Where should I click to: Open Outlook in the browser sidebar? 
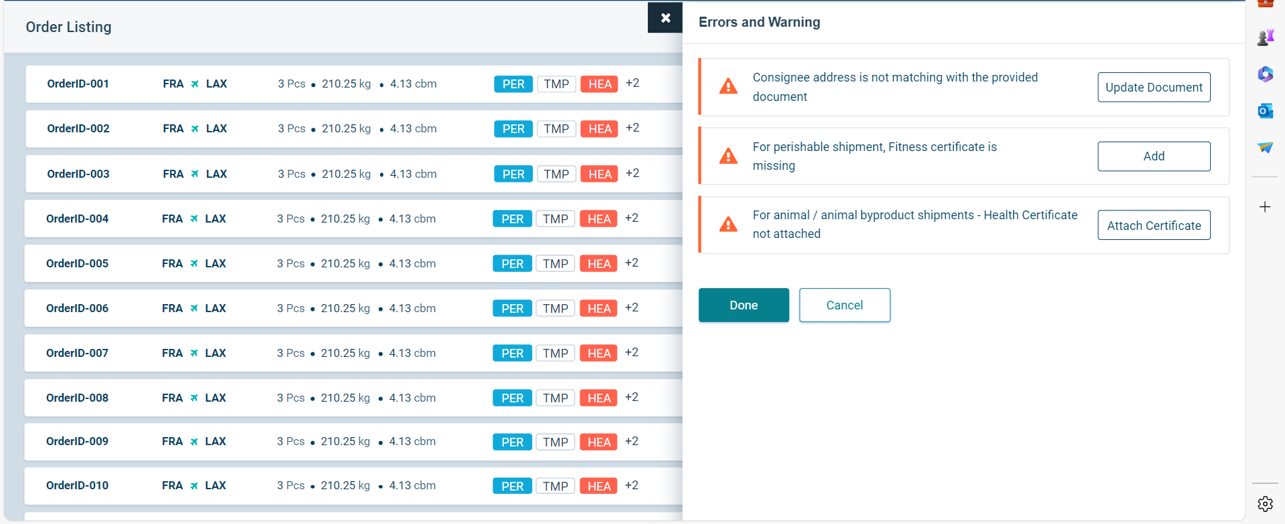1265,111
